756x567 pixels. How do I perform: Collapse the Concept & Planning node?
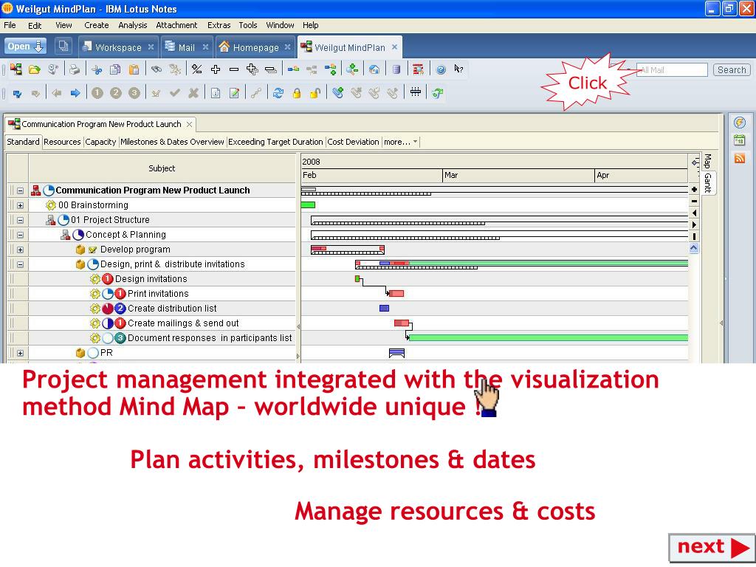pyautogui.click(x=20, y=236)
